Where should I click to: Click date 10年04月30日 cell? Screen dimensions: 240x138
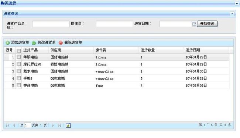pos(196,71)
